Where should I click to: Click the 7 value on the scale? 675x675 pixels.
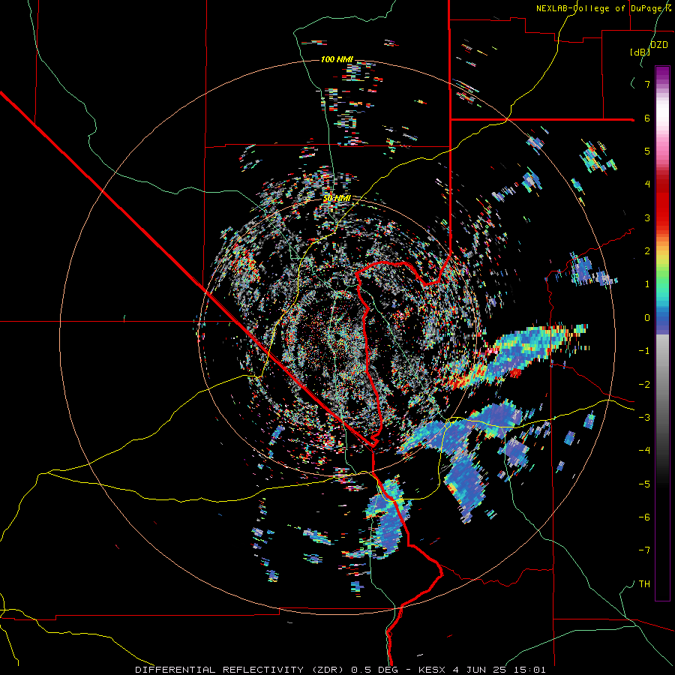point(647,84)
